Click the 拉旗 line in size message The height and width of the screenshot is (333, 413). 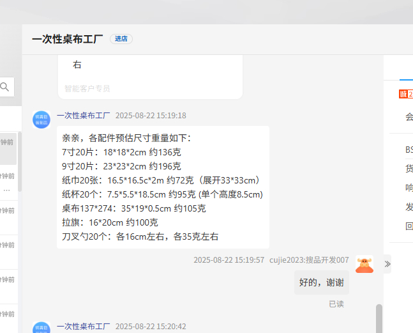pos(110,222)
